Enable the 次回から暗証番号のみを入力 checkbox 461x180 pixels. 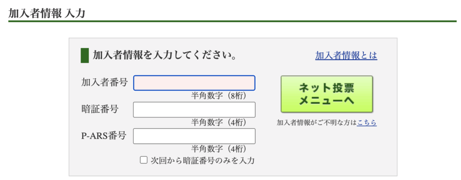[144, 160]
